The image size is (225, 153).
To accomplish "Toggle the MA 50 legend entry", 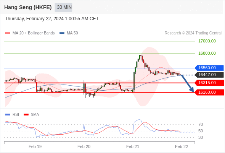I will (69, 33).
